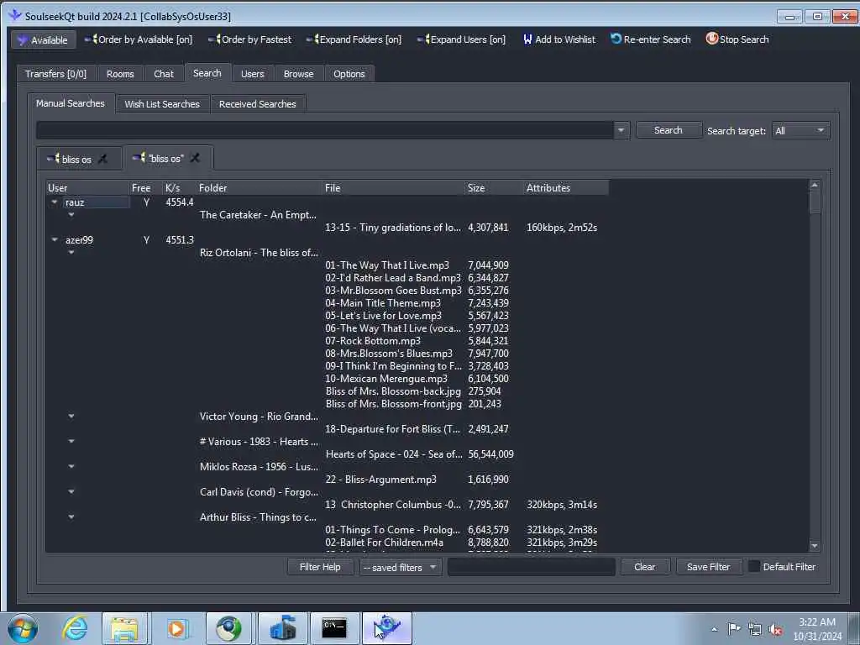Collapse user rauz
This screenshot has height=645, width=860.
click(55, 202)
